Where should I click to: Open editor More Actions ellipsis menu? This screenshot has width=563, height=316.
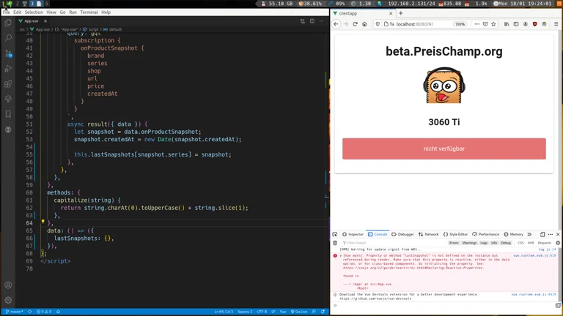(x=321, y=21)
